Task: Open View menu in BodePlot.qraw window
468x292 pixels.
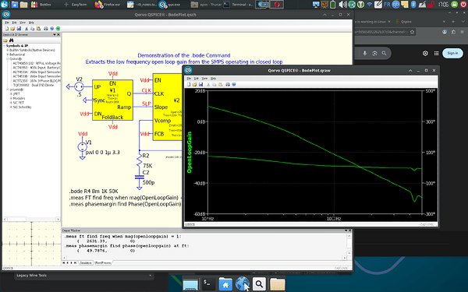Action: click(204, 79)
